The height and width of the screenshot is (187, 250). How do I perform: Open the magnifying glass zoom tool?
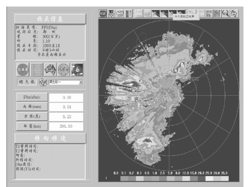[x=226, y=13]
